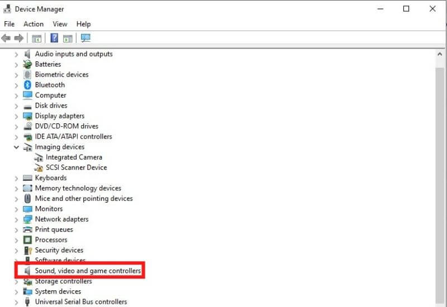Select the Keyboards category label
Screen dimensions: 447x307
[x=50, y=178]
